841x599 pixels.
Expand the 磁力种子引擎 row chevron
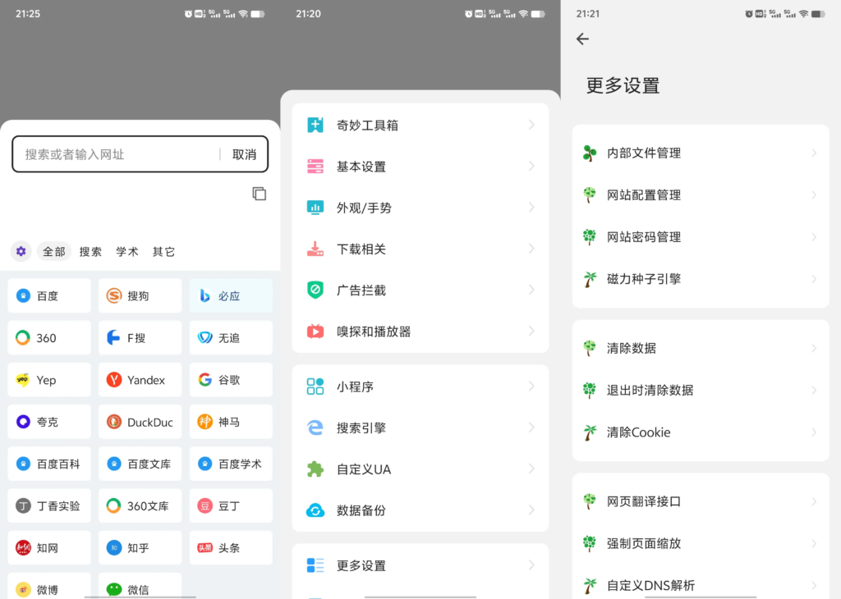pyautogui.click(x=814, y=279)
